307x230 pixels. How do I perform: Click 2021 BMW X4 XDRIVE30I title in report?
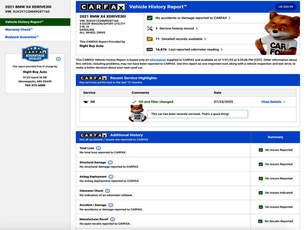103,16
